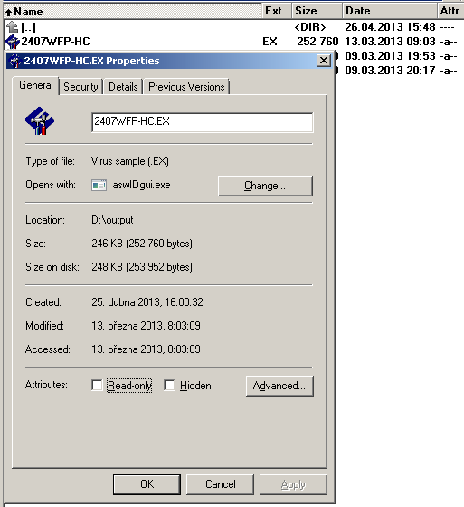Screen dimensions: 464x507
Task: Click the date 09.03.2013 20:17
Action: coord(390,71)
